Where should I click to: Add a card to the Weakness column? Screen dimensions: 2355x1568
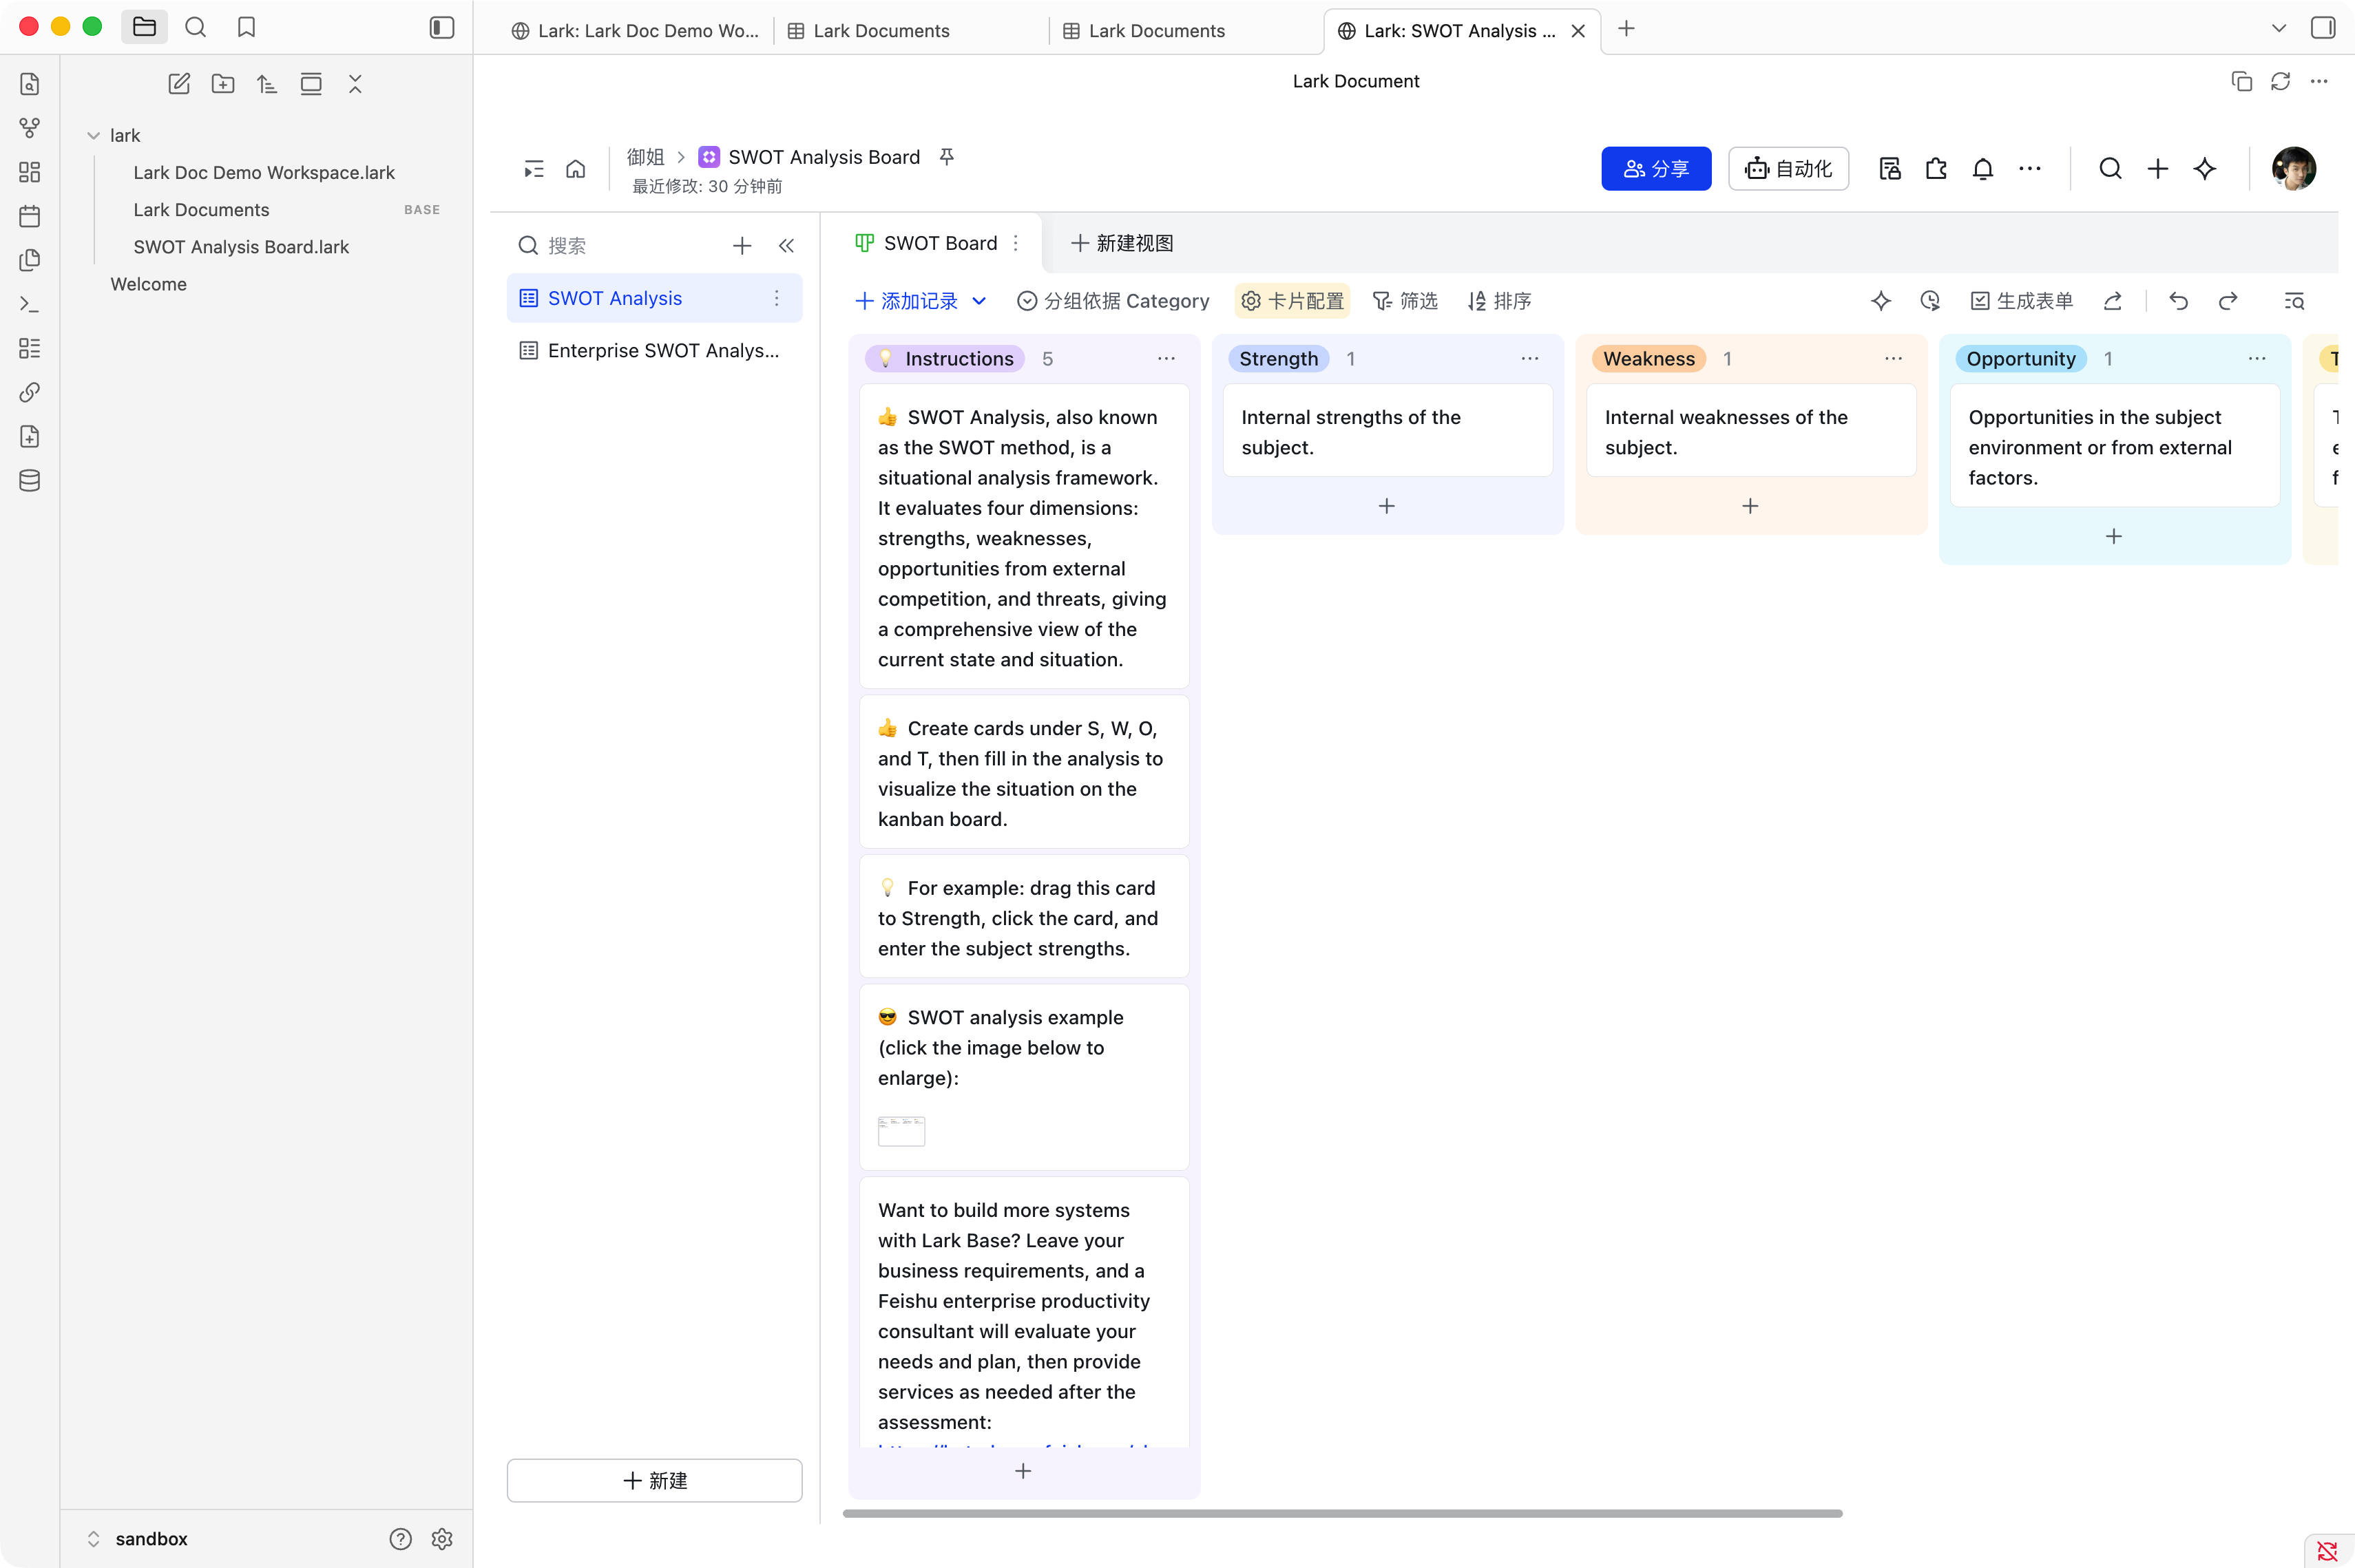click(1750, 506)
